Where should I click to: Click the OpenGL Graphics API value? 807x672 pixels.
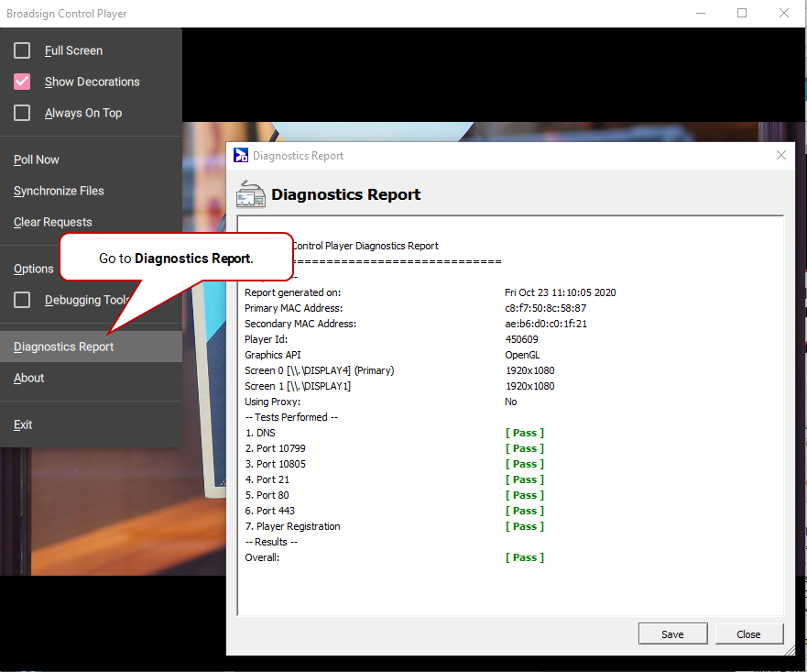coord(522,355)
